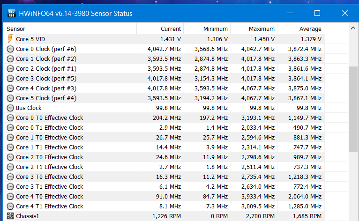Click the lightning icon beside Core 5 VID
This screenshot has height=221, width=359.
[10, 39]
